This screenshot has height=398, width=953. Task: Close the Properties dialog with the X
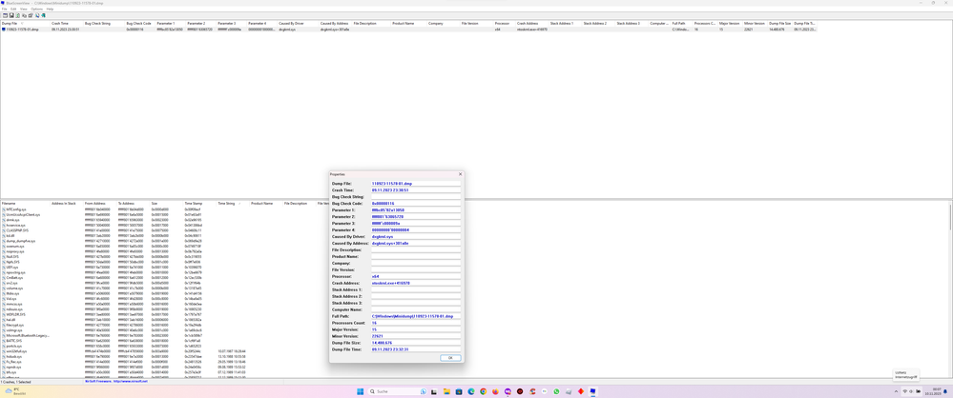(x=460, y=174)
